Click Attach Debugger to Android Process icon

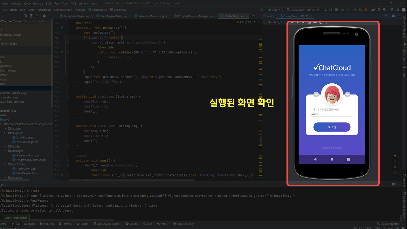coord(360,10)
